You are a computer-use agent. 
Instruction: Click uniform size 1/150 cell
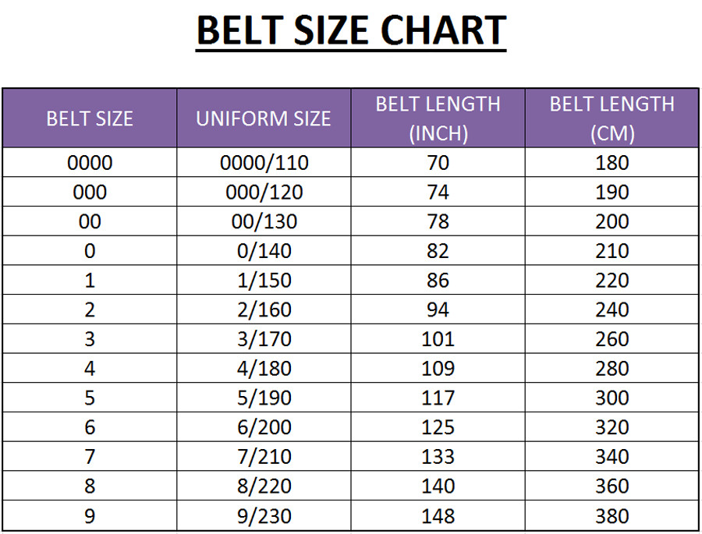tap(264, 281)
